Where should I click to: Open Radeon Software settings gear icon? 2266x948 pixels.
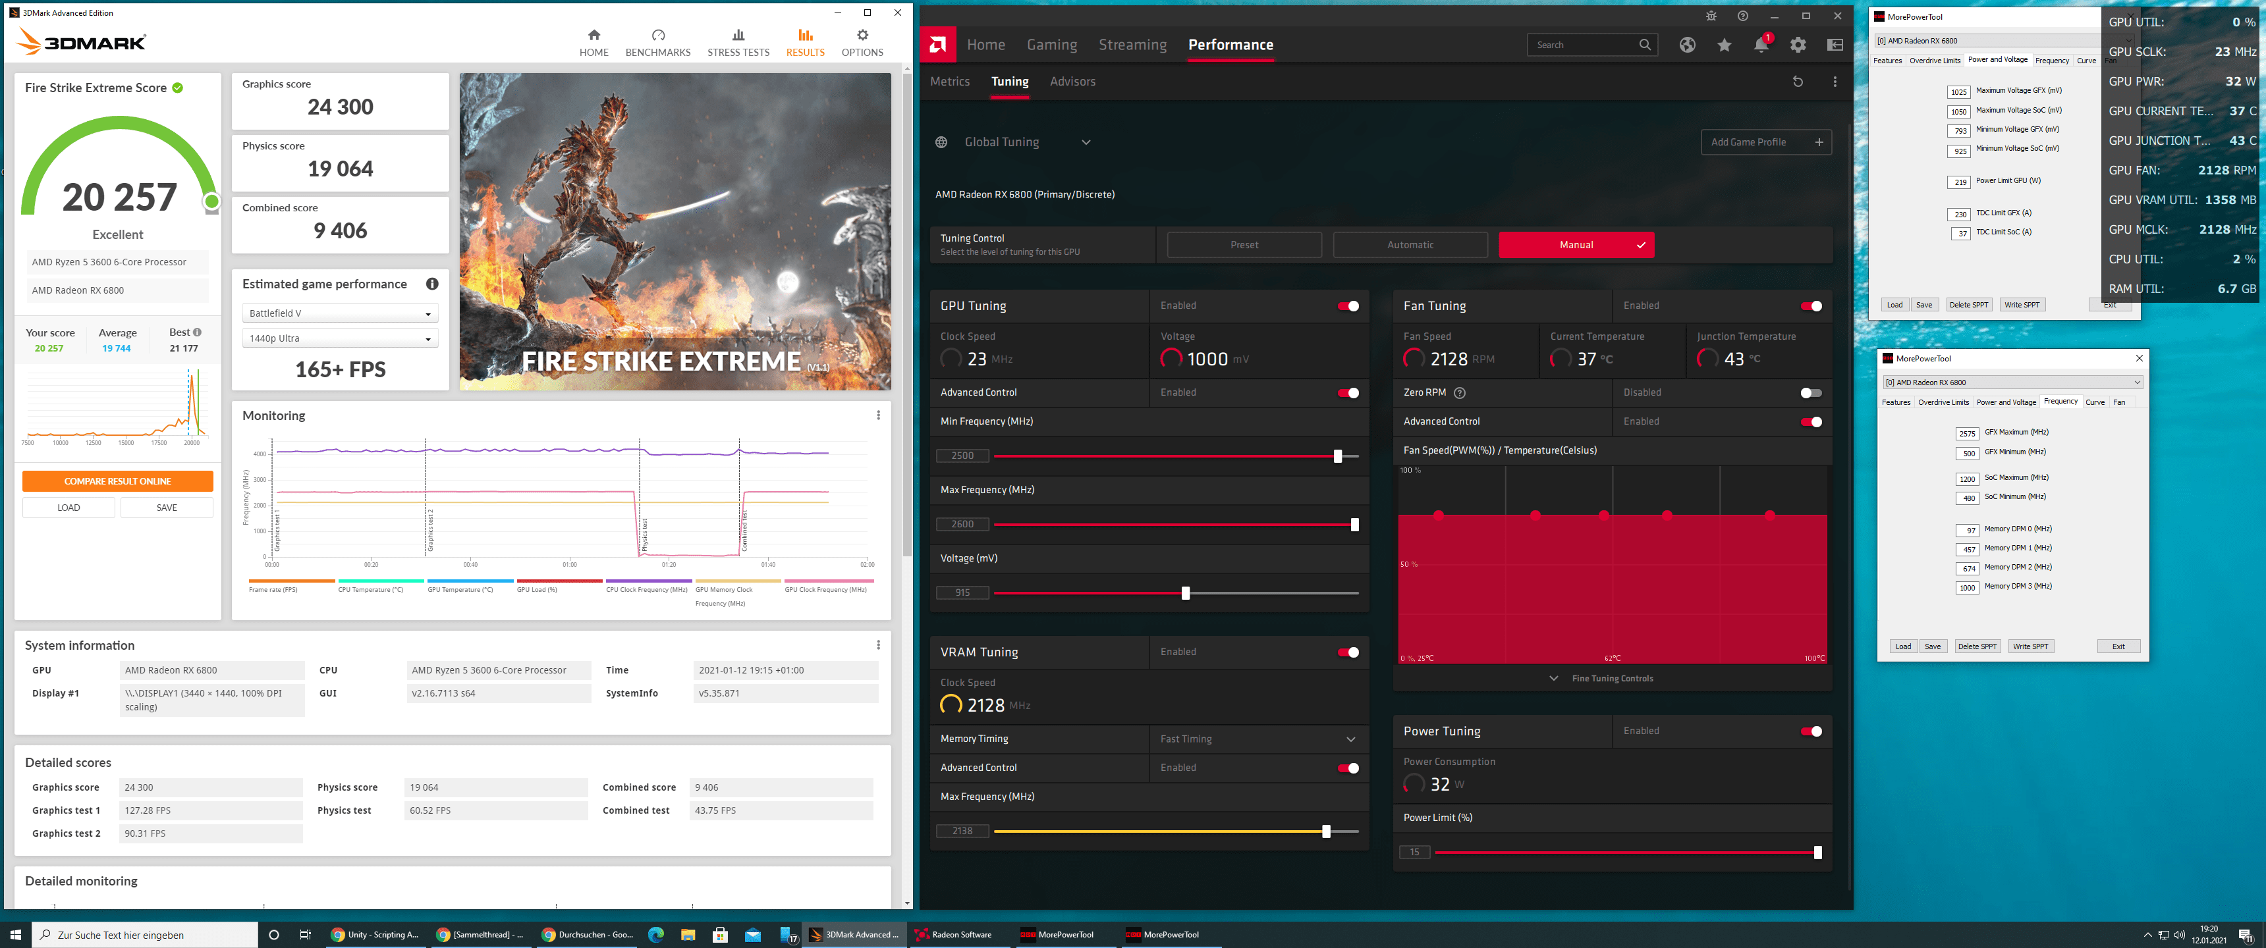pyautogui.click(x=1797, y=45)
